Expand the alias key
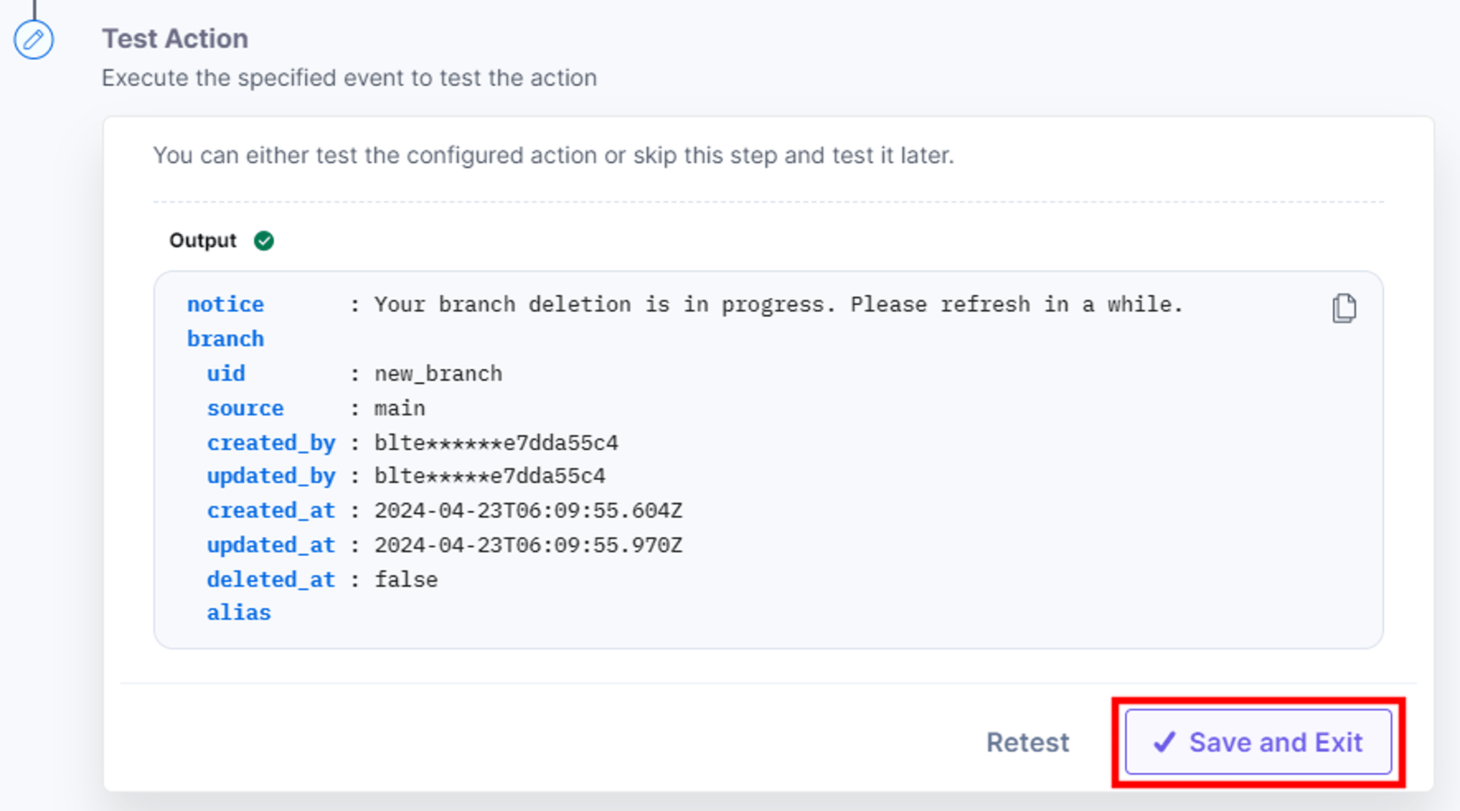 (239, 613)
